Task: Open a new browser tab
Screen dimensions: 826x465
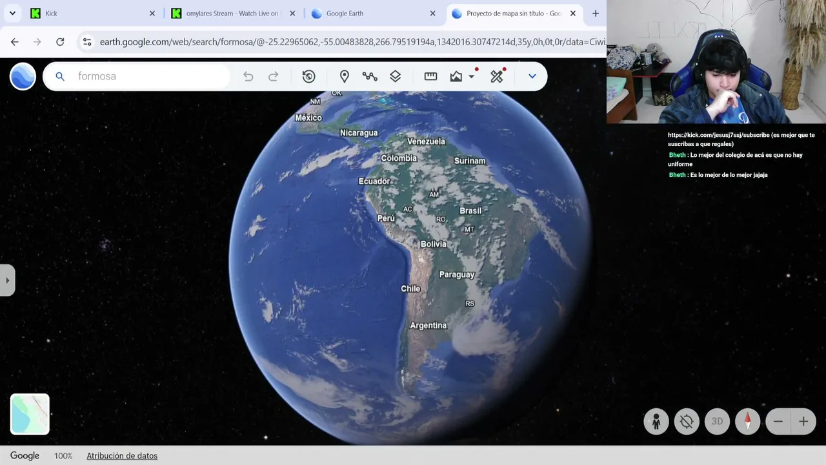Action: click(595, 14)
